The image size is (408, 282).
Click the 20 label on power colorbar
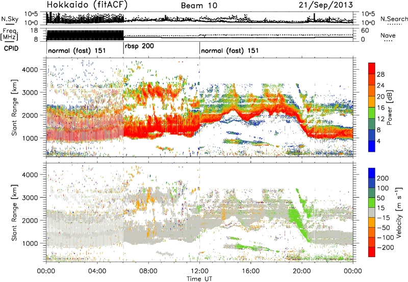click(x=380, y=97)
